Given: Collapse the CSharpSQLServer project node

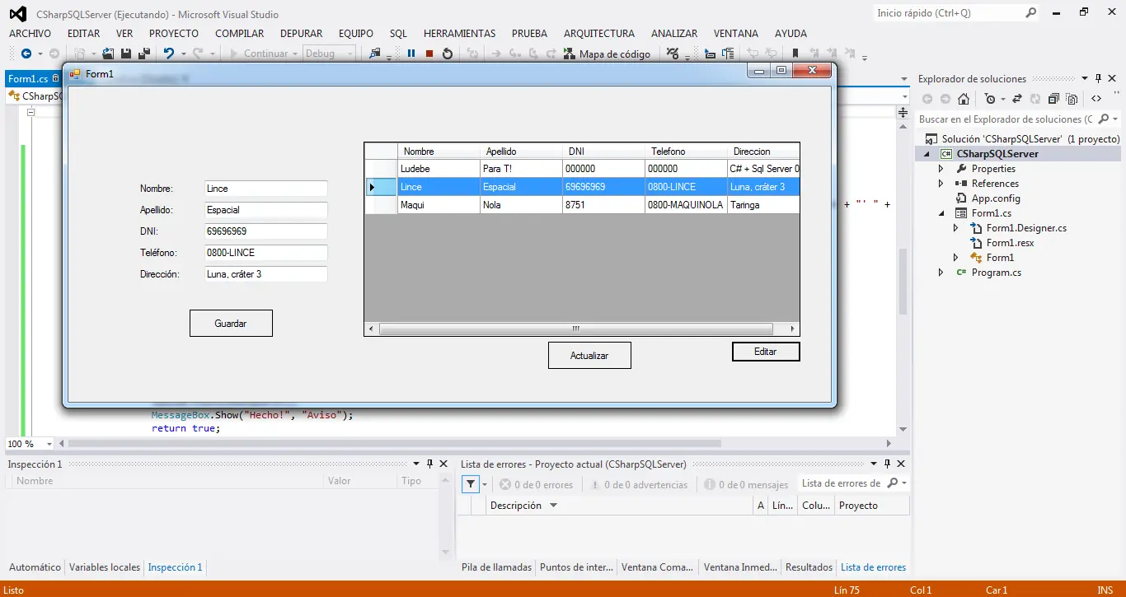Looking at the screenshot, I should pyautogui.click(x=926, y=154).
